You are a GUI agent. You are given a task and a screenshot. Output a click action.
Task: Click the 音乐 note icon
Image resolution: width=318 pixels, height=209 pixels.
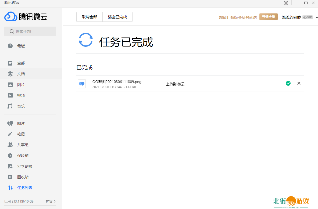(x=10, y=106)
